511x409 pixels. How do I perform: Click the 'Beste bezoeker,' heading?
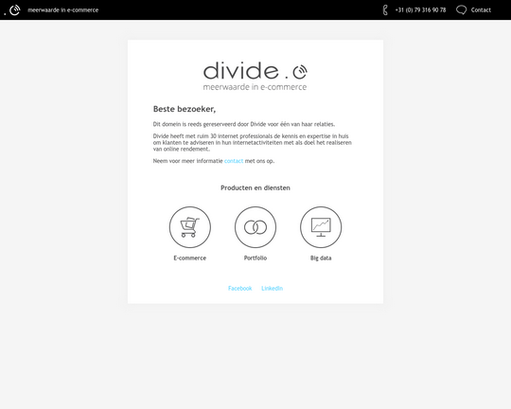pyautogui.click(x=185, y=109)
